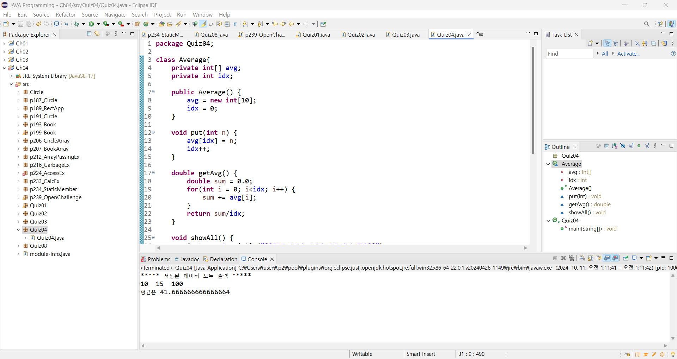Open the Refactor menu
Viewport: 677px width, 359px height.
[66, 14]
